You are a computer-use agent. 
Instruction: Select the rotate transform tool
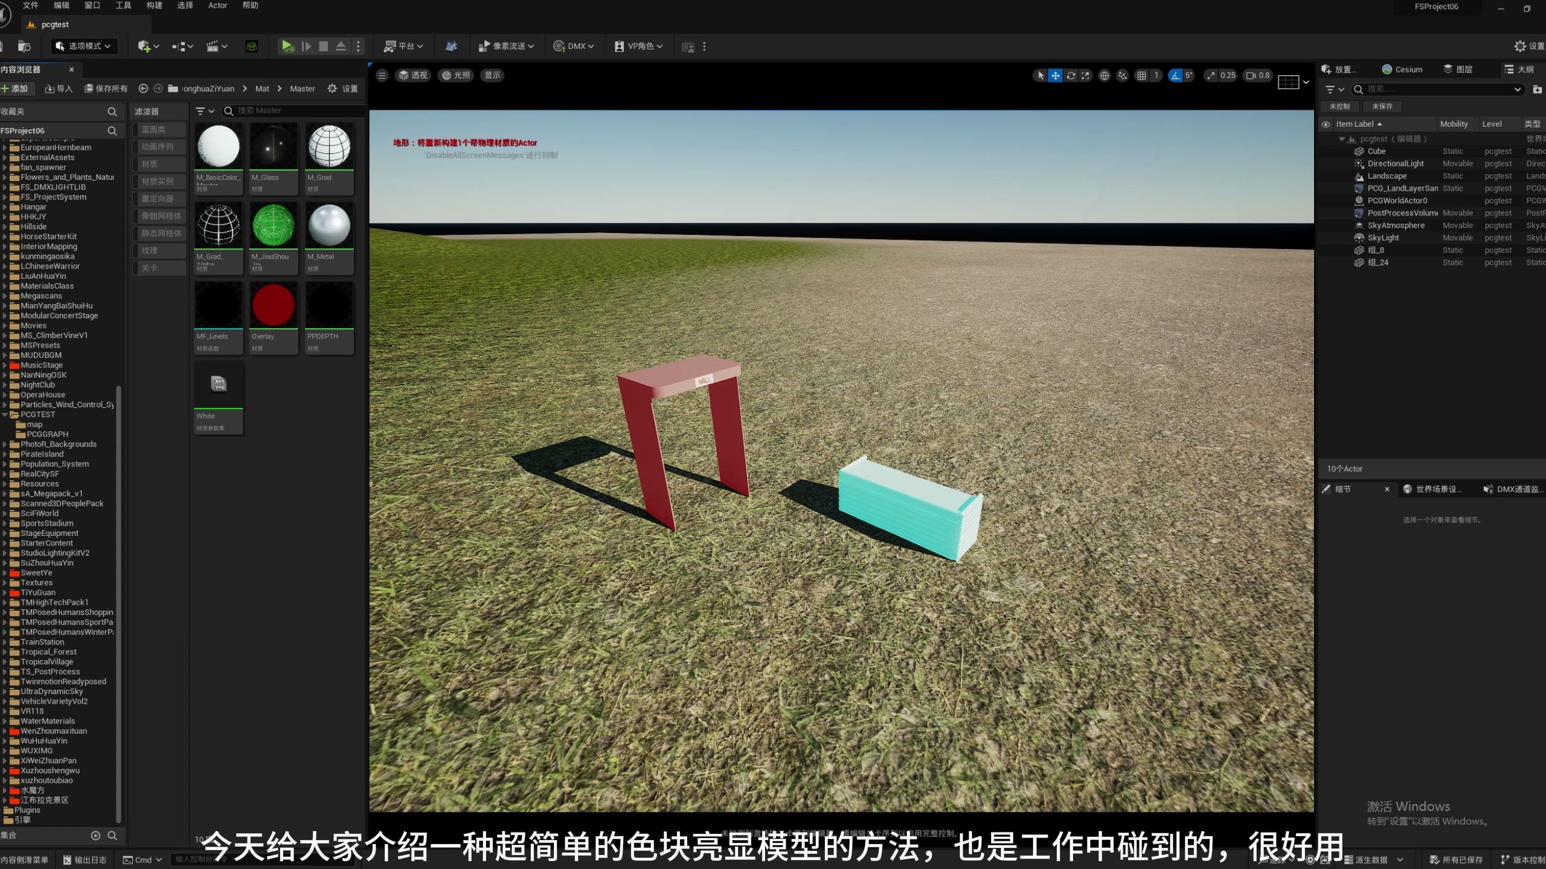tap(1071, 75)
